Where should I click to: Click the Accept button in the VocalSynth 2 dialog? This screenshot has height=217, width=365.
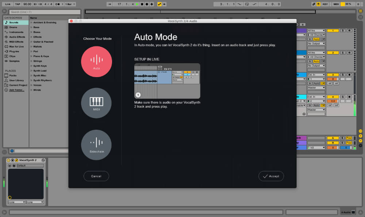click(x=271, y=176)
